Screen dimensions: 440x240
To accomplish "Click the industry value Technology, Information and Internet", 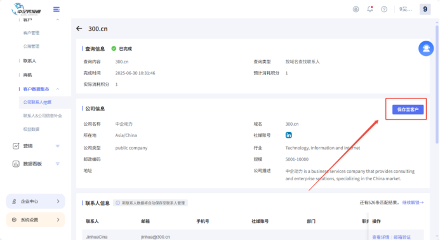I will click(323, 148).
